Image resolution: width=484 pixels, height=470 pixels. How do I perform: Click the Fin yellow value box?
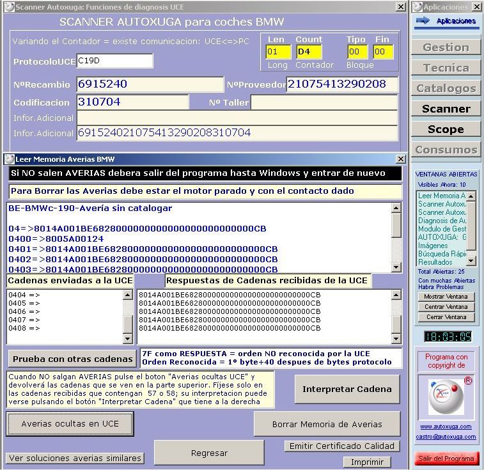[383, 52]
